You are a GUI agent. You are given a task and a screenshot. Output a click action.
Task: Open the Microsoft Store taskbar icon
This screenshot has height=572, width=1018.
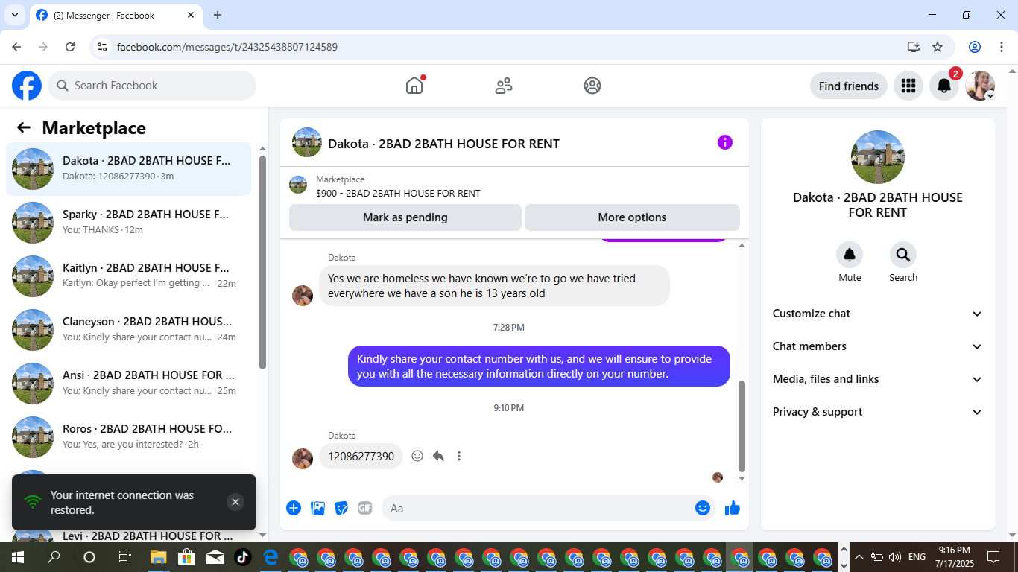click(x=186, y=557)
